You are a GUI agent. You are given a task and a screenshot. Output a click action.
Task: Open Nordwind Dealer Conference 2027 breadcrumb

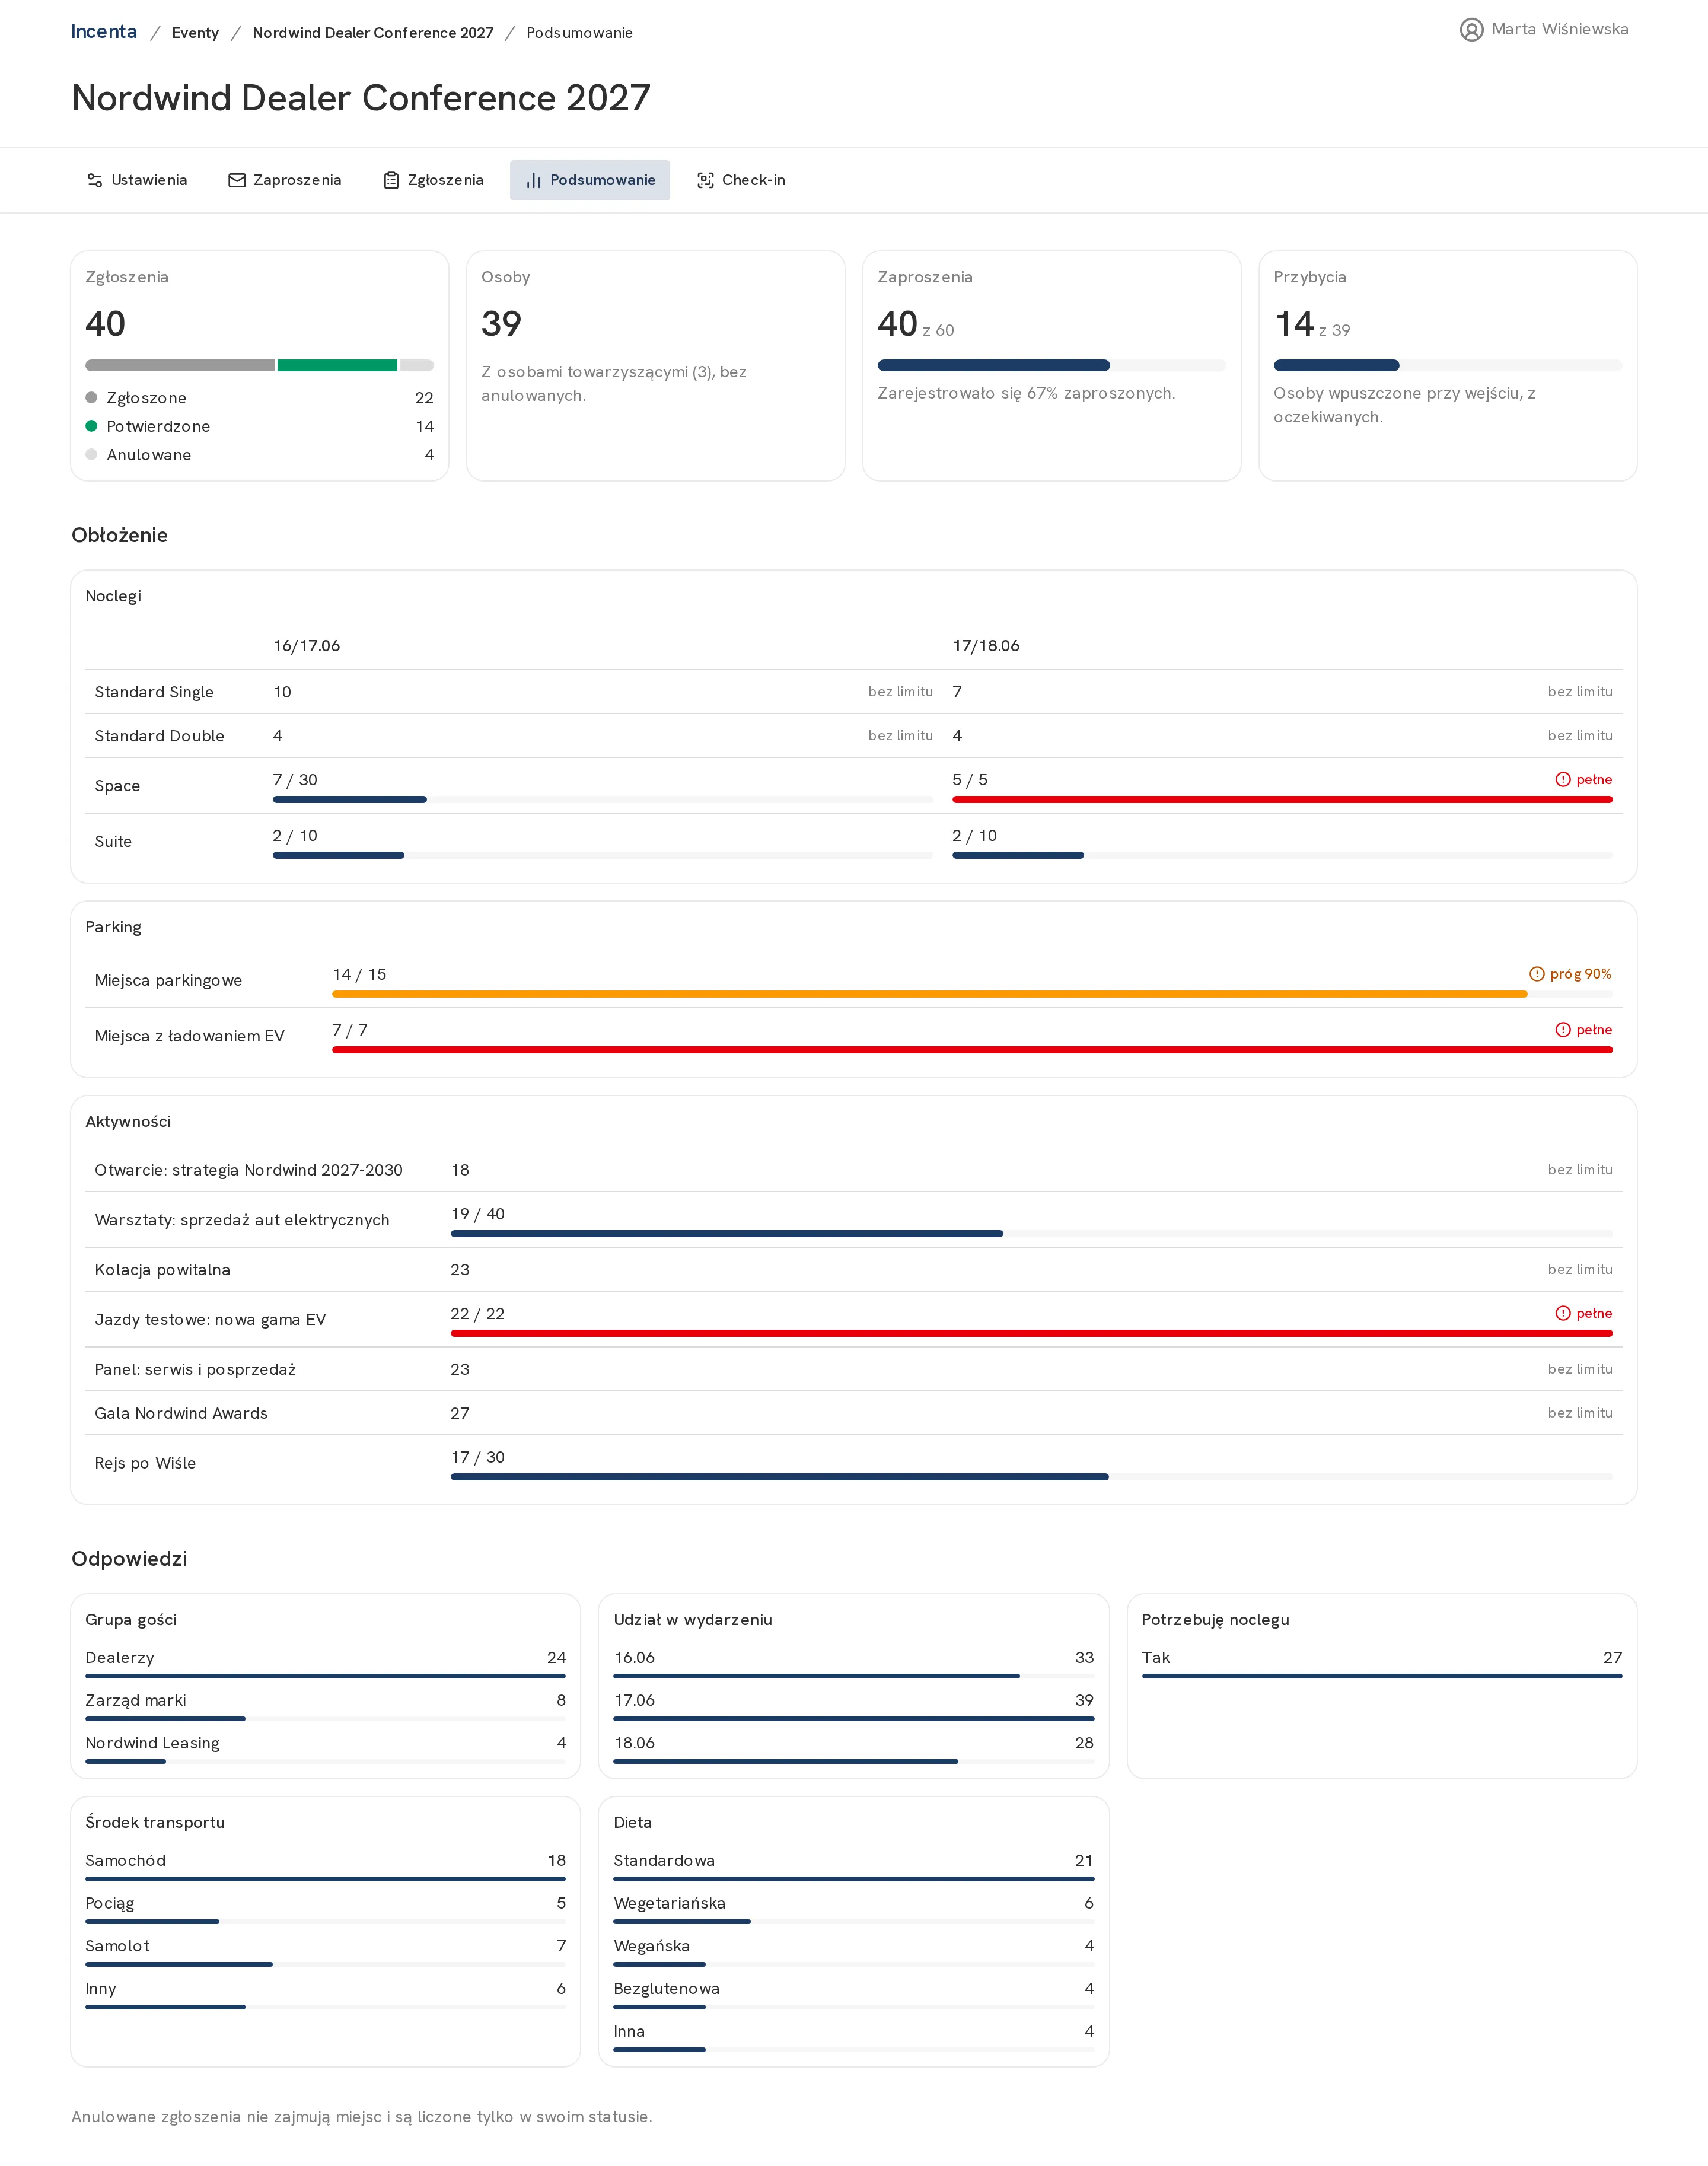373,33
